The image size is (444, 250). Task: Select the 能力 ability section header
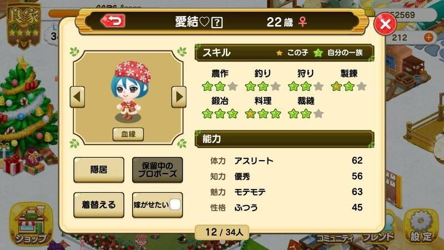(284, 139)
